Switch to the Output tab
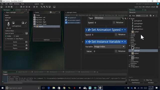This screenshot has width=160, height=90. 5,72
